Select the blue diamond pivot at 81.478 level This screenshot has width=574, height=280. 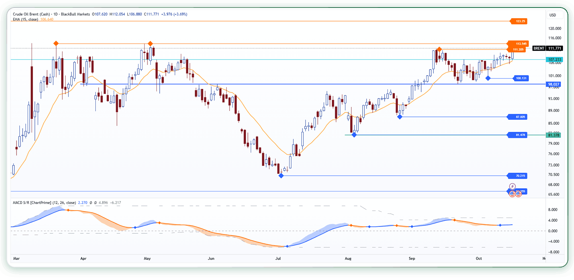[354, 135]
